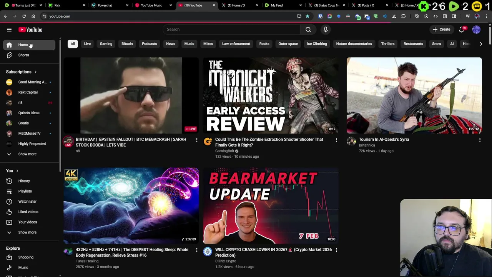Click the search magnifier button

point(308,30)
